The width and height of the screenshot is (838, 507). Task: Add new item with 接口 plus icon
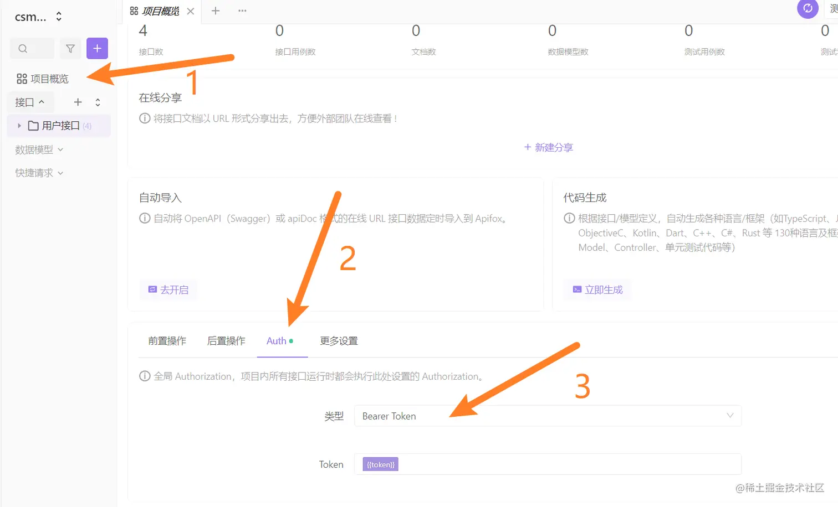click(78, 102)
